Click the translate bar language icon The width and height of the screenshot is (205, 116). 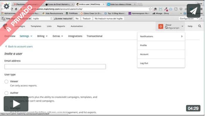click(3, 18)
